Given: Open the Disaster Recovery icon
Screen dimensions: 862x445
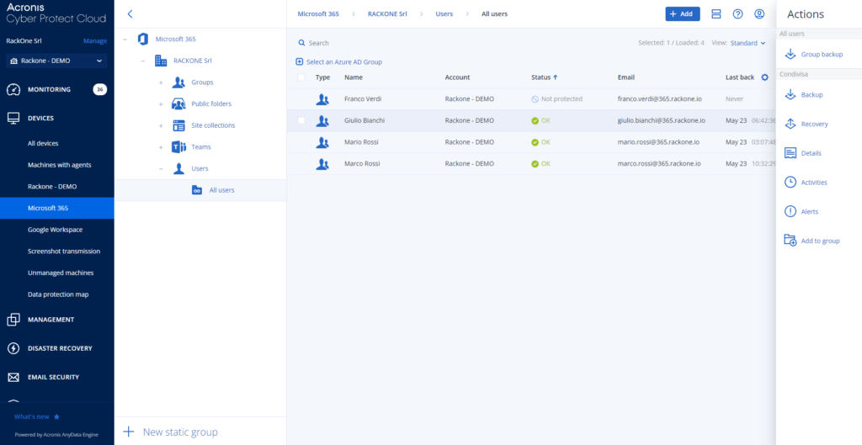Looking at the screenshot, I should 13,348.
